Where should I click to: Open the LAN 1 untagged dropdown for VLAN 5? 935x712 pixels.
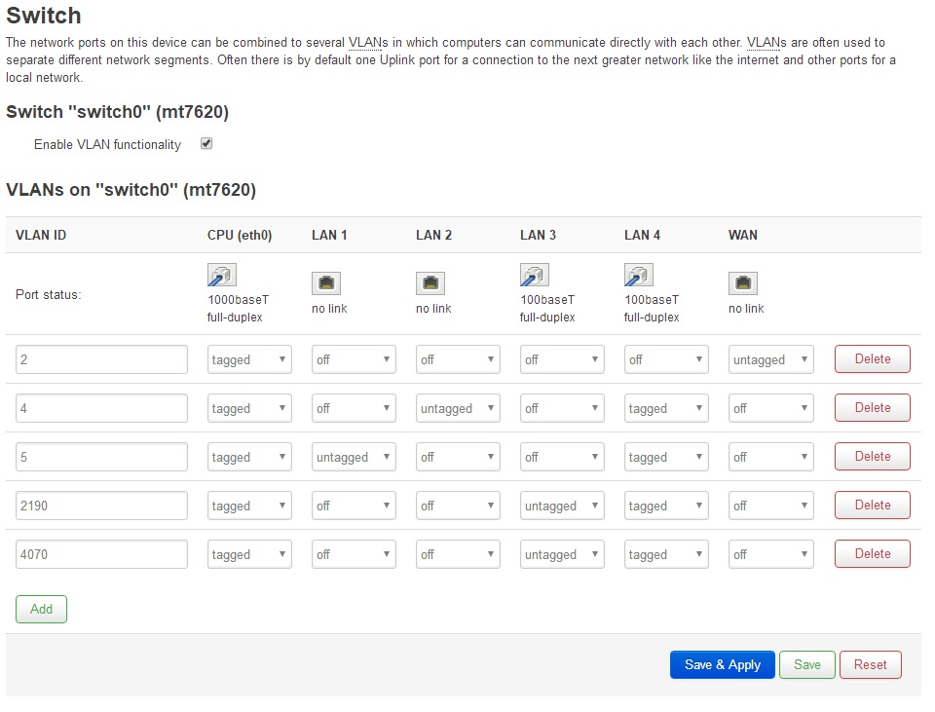click(x=354, y=456)
